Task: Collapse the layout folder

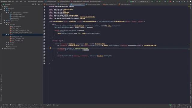Action: (7, 35)
